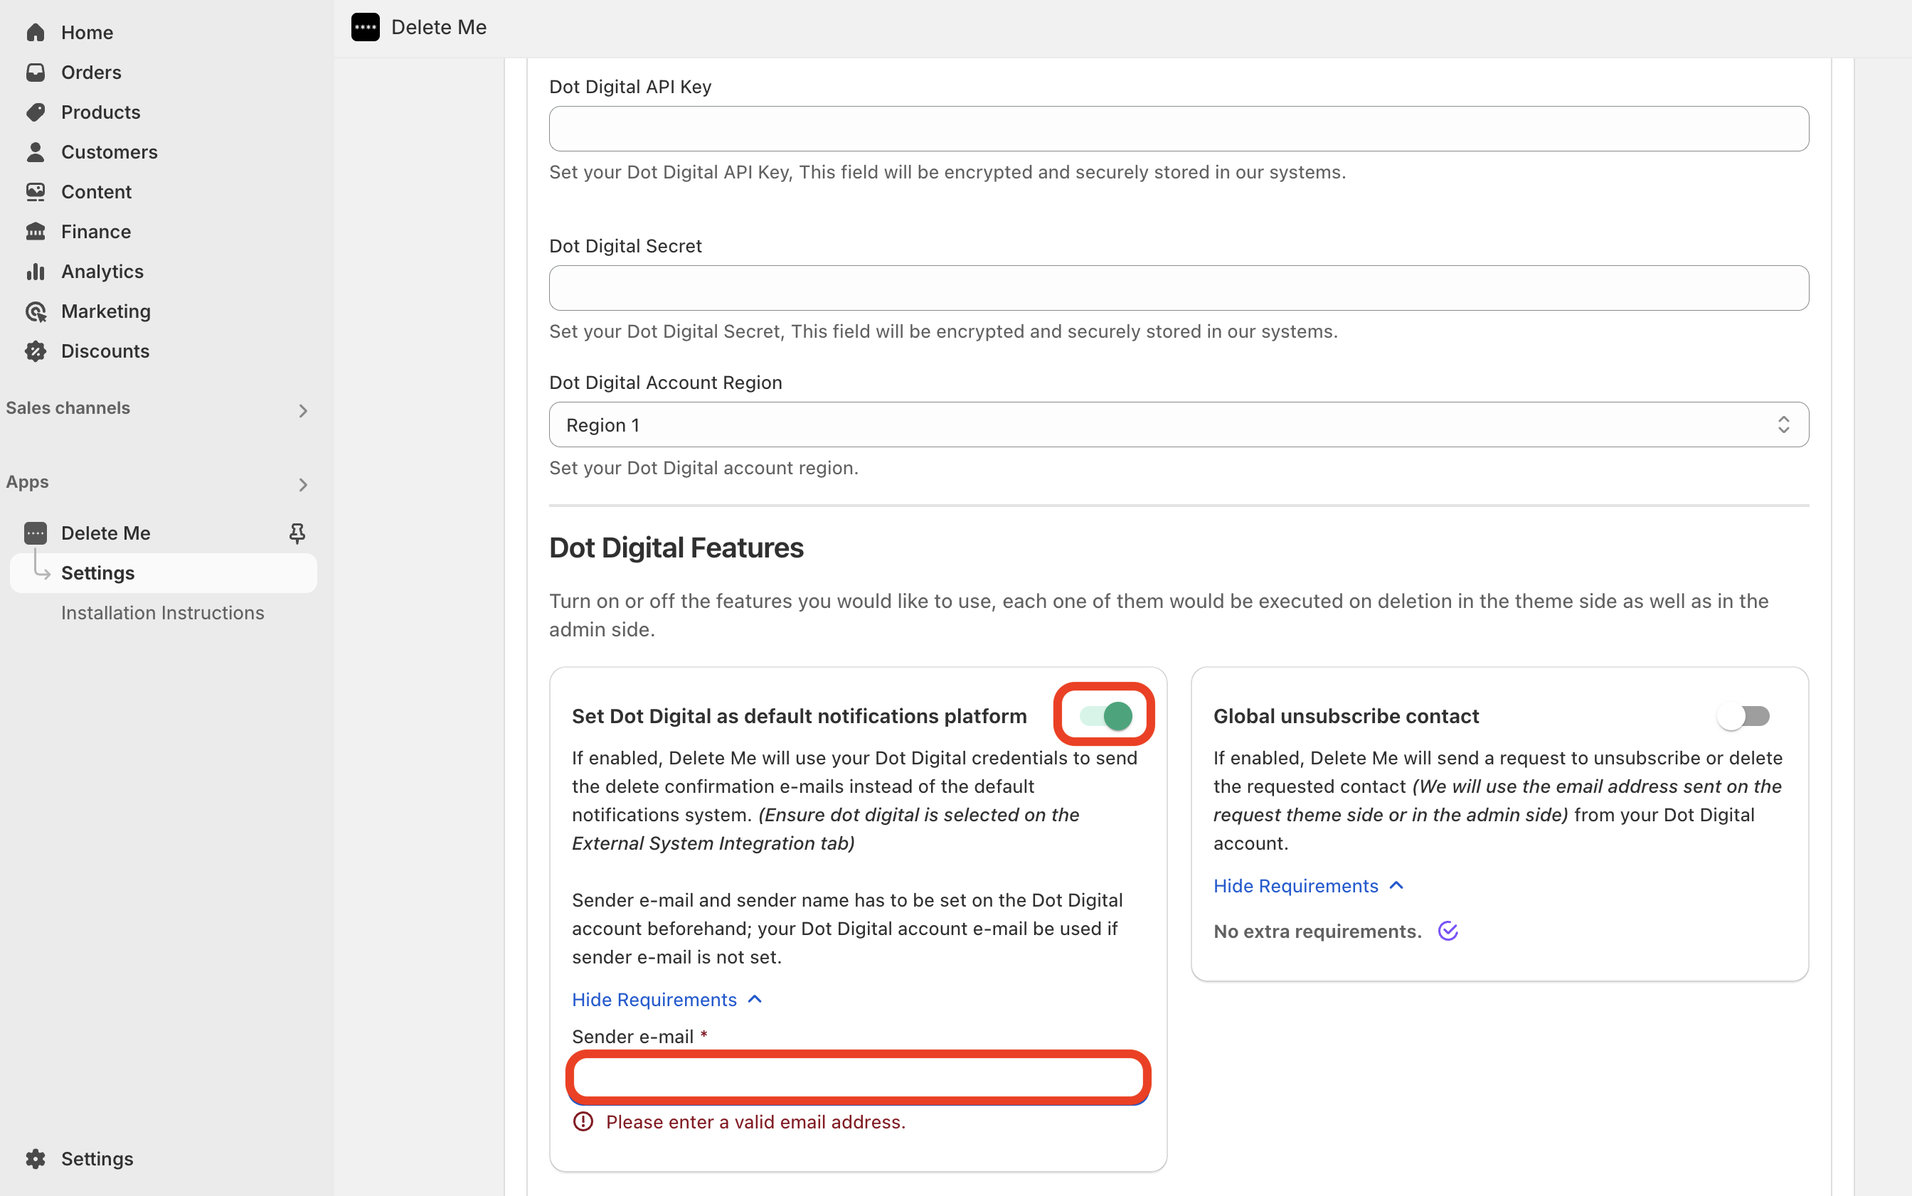This screenshot has height=1196, width=1912.
Task: Go to Orders page
Action: pyautogui.click(x=91, y=72)
